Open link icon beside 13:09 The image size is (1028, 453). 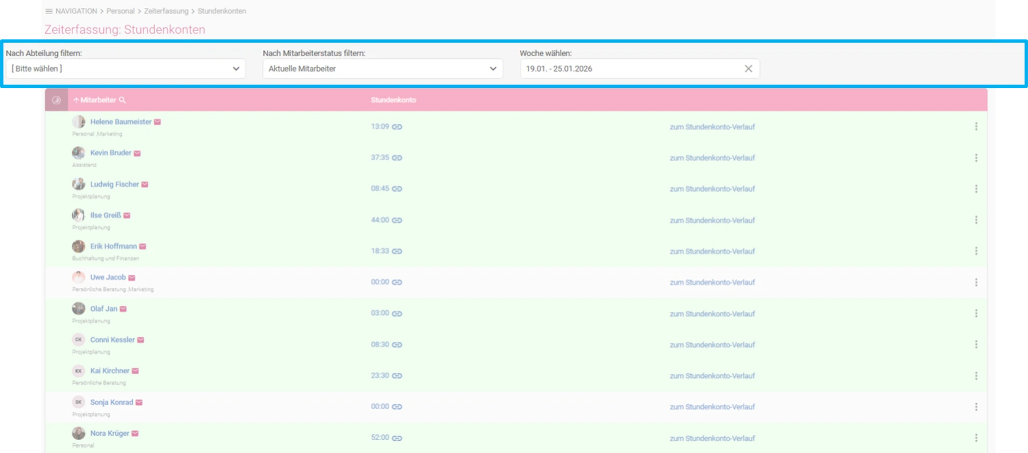[397, 127]
